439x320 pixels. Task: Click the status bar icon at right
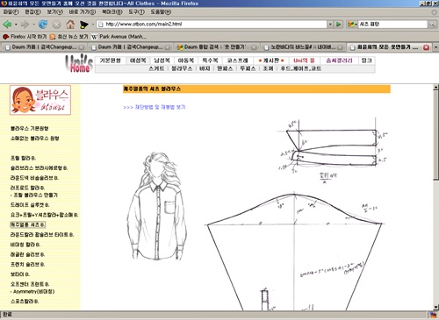point(433,315)
